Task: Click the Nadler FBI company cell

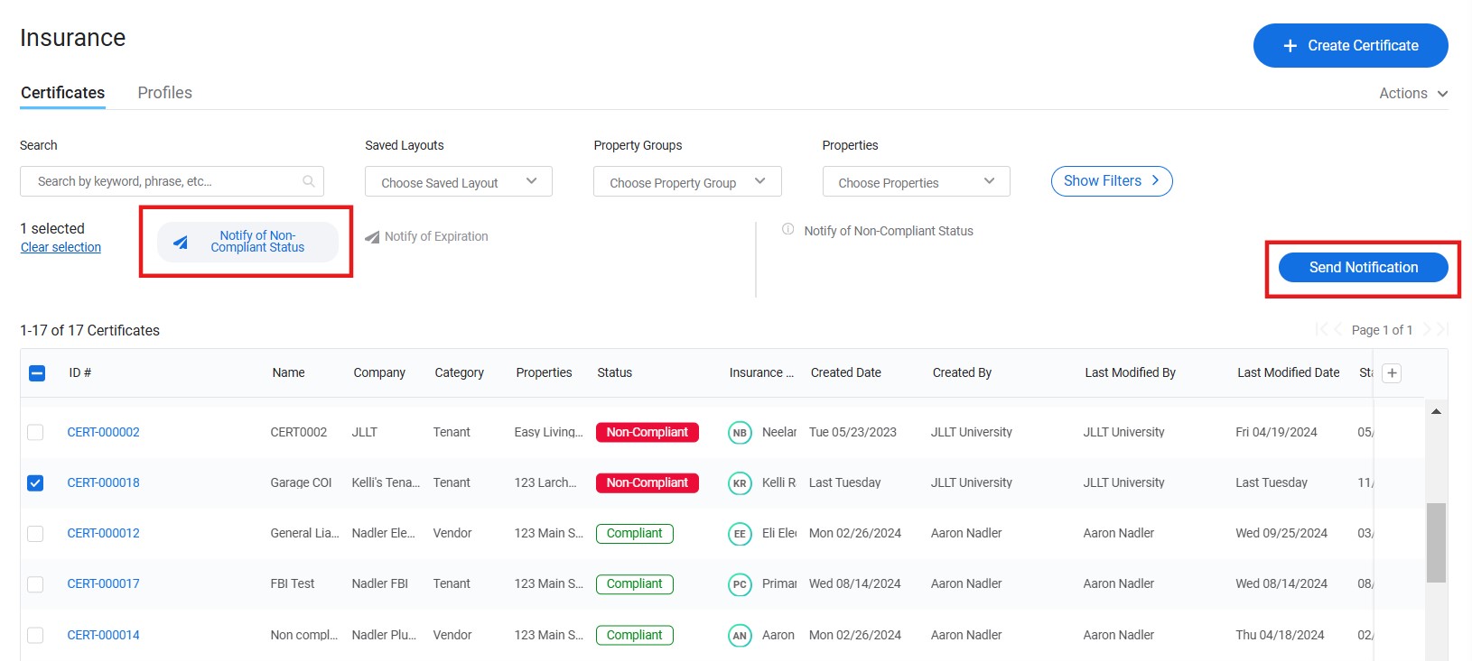Action: (379, 584)
